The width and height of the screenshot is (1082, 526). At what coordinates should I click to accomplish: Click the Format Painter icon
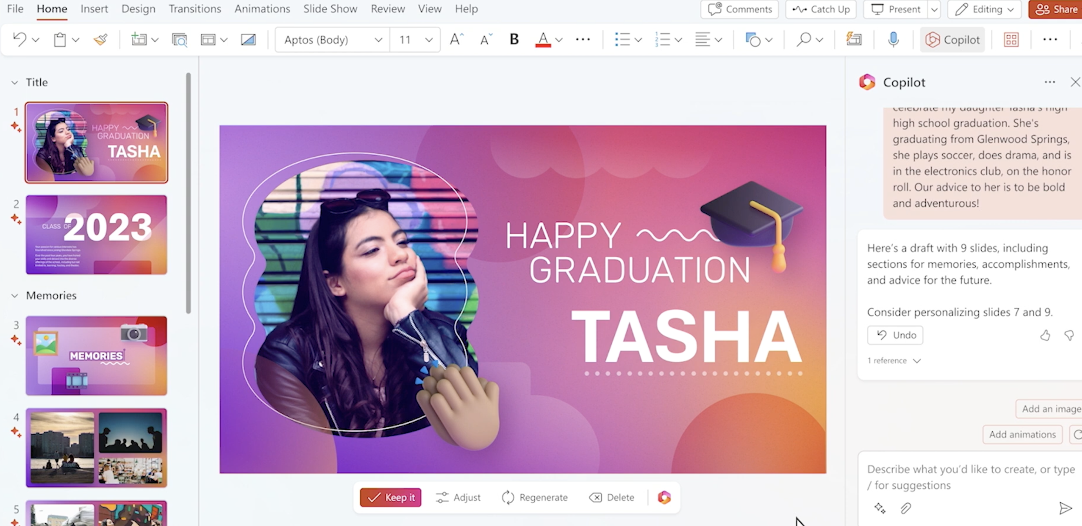pos(100,40)
